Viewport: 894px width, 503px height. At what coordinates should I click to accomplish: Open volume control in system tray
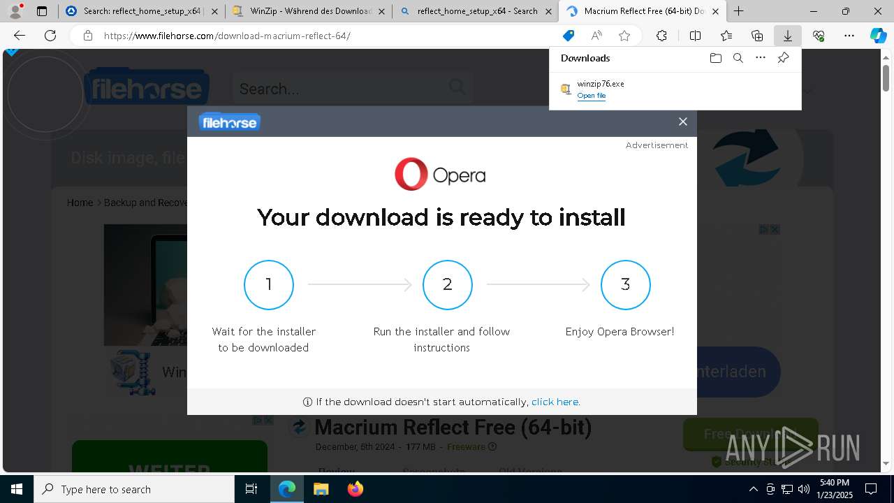[x=804, y=489]
